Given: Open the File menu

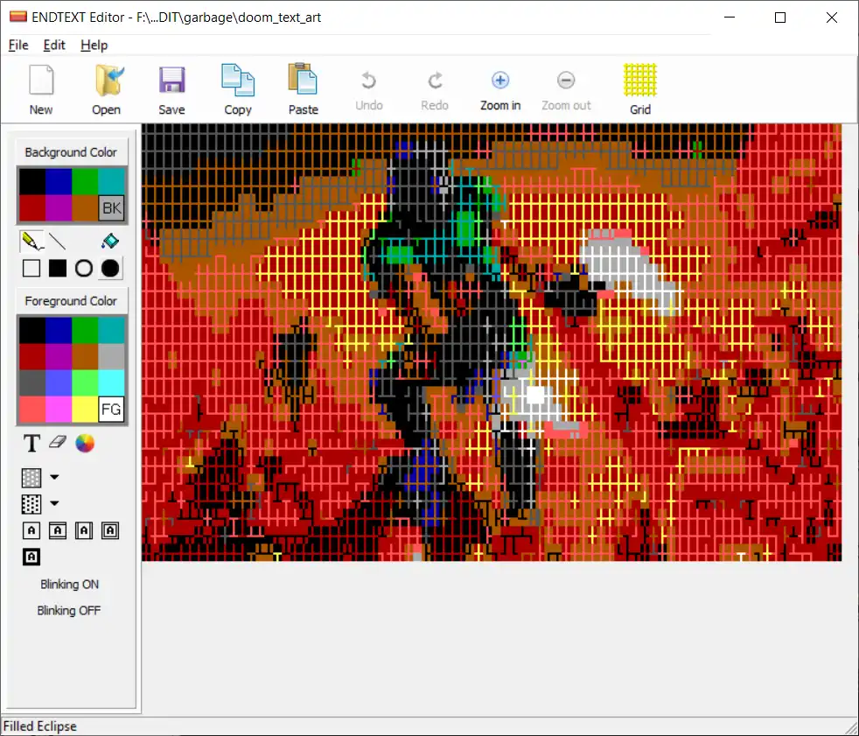Looking at the screenshot, I should pyautogui.click(x=18, y=45).
